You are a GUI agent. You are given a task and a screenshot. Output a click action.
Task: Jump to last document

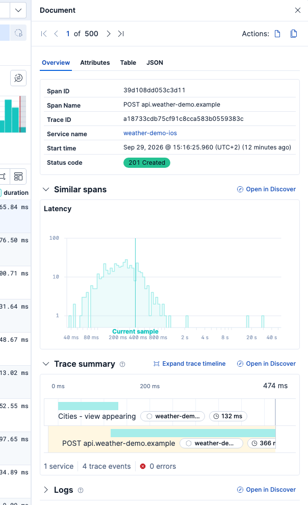[121, 34]
